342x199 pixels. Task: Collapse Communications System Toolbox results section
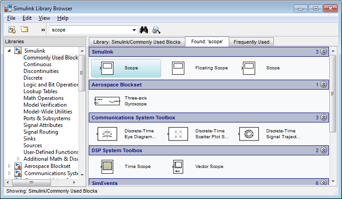[324, 118]
